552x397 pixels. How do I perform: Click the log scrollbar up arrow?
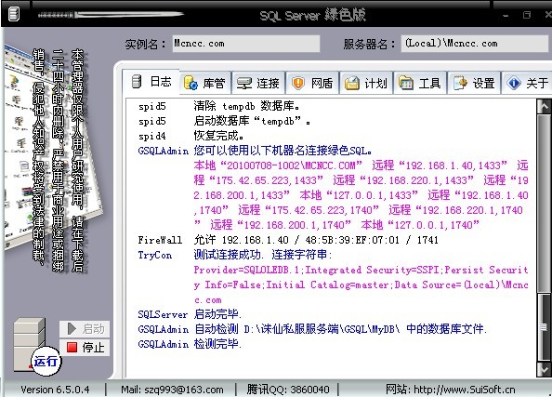544,106
